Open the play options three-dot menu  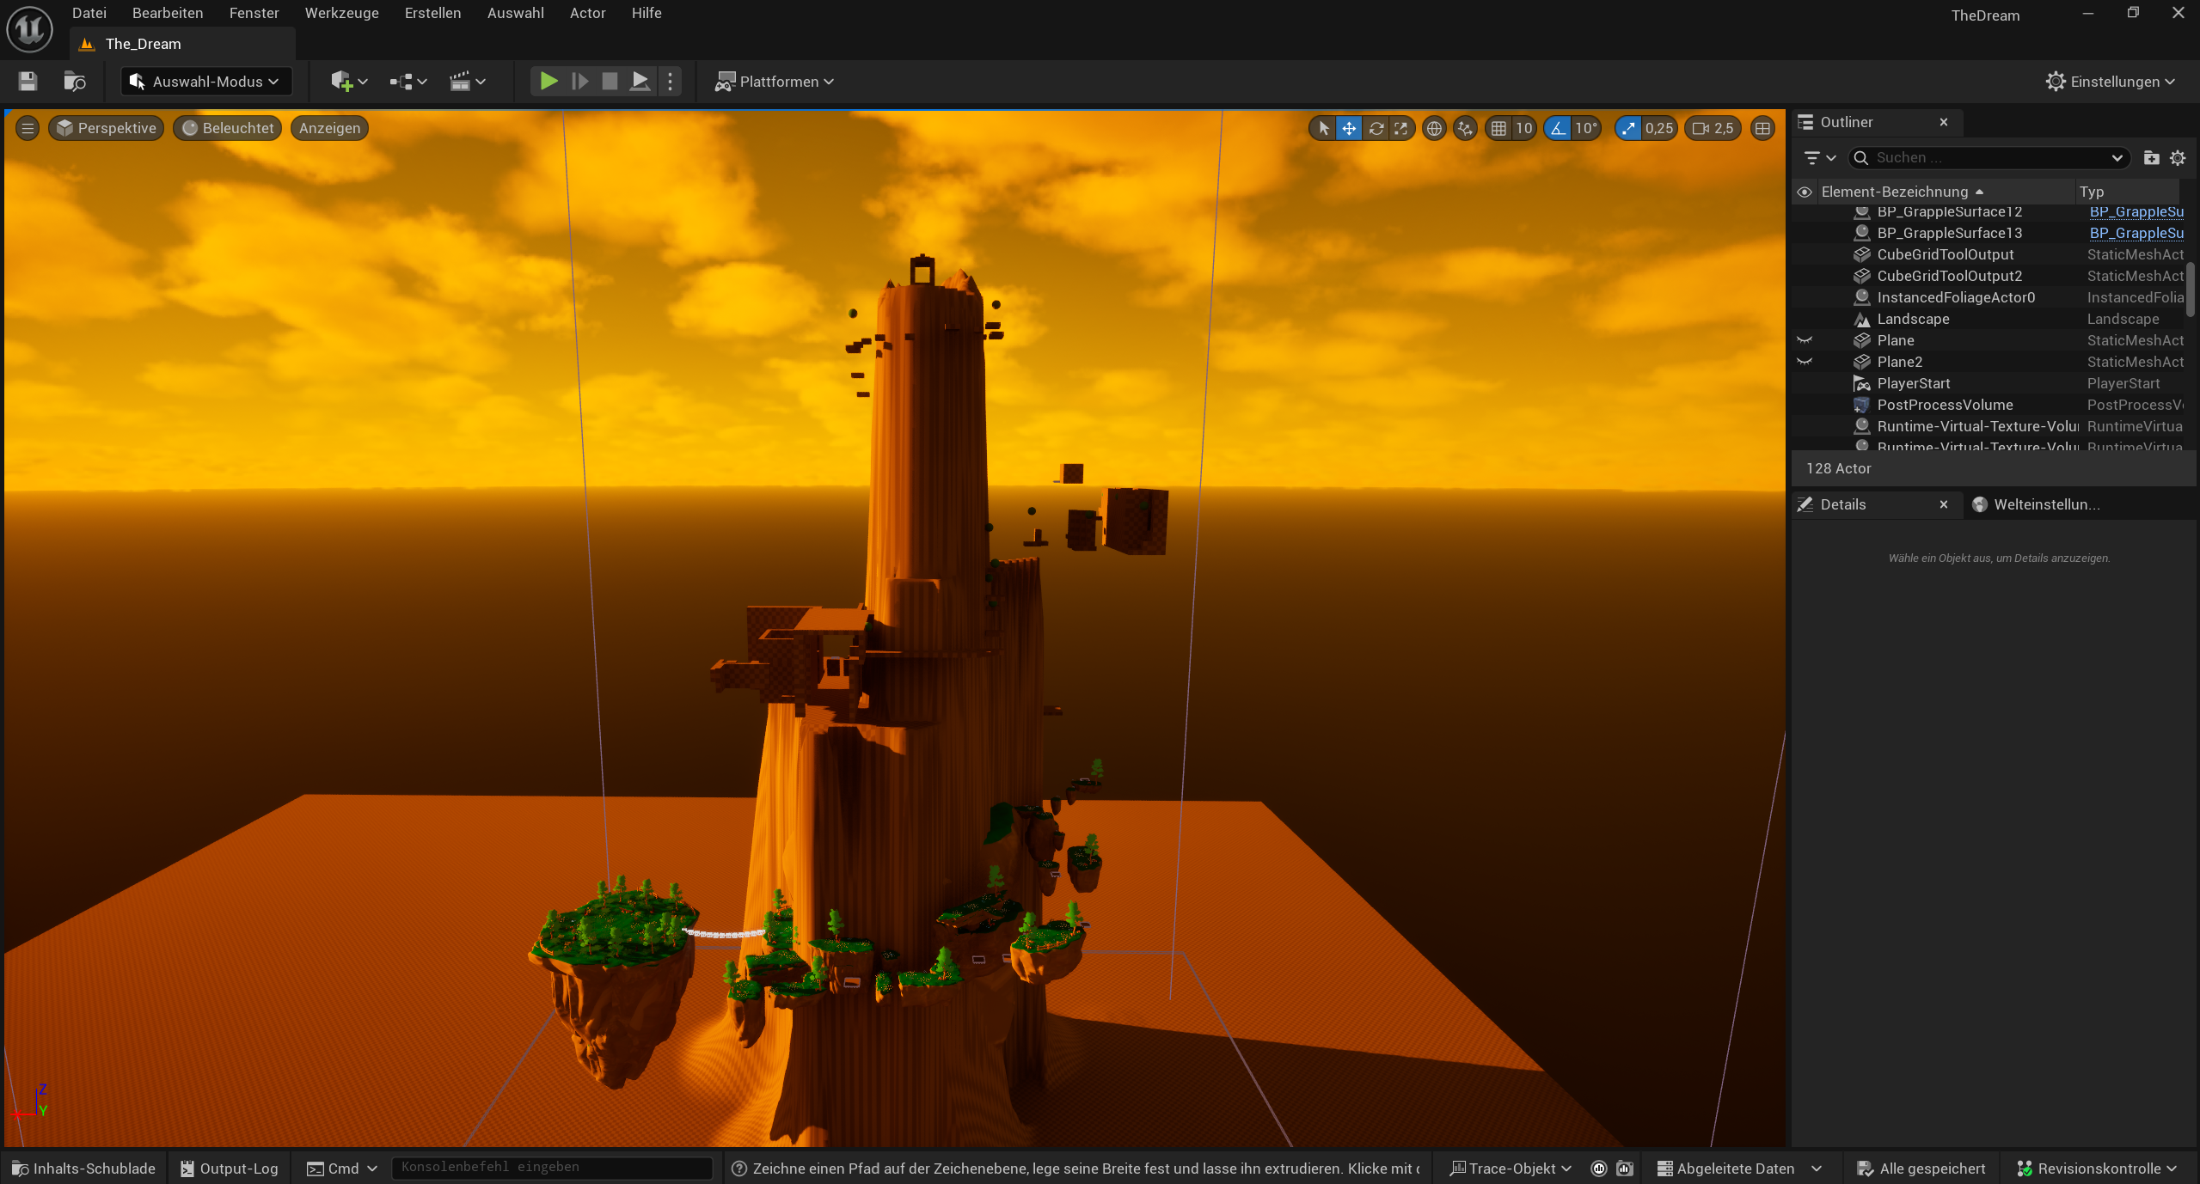671,82
